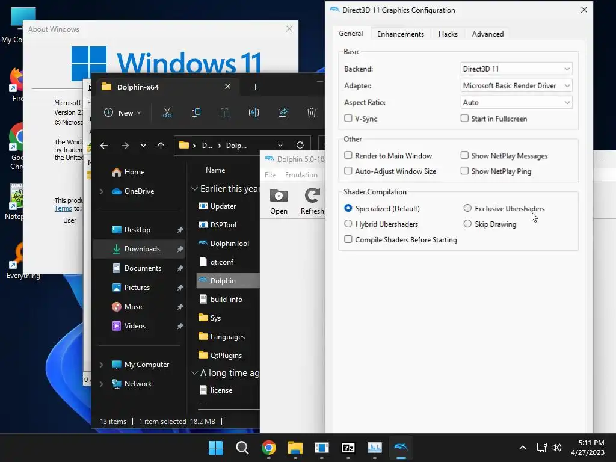Select Dolphin emulator taskbar icon

(x=401, y=448)
